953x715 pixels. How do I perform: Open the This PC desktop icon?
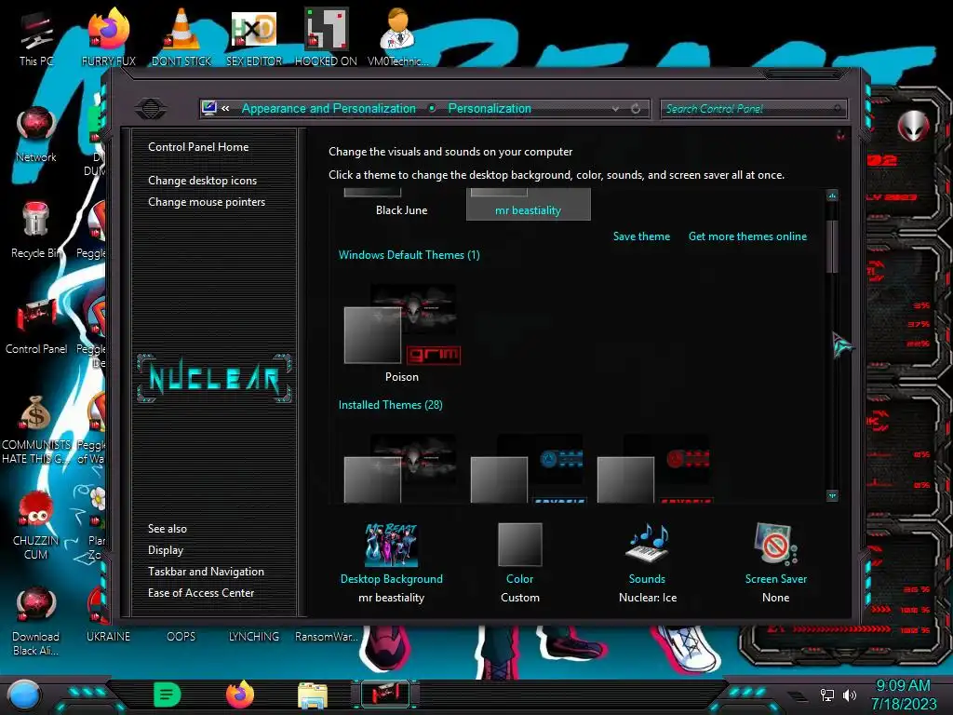click(36, 37)
